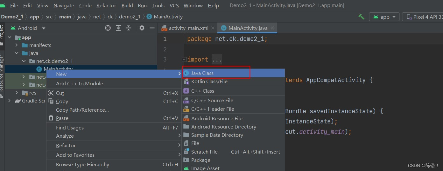This screenshot has width=443, height=171.
Task: Collapse the java folder
Action: [17, 53]
